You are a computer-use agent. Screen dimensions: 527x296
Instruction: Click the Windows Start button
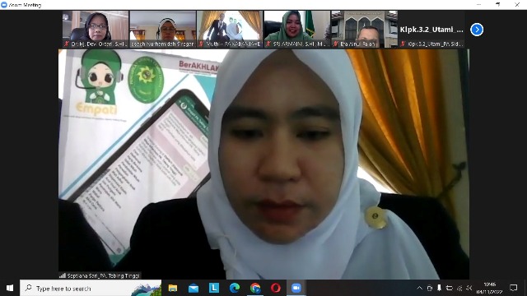(x=10, y=288)
